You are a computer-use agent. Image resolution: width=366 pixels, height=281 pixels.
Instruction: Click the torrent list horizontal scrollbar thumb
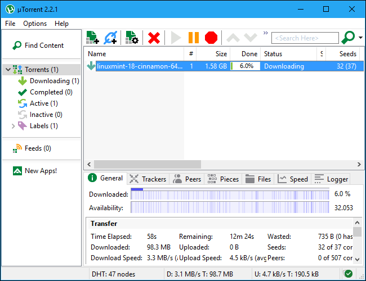click(148, 164)
